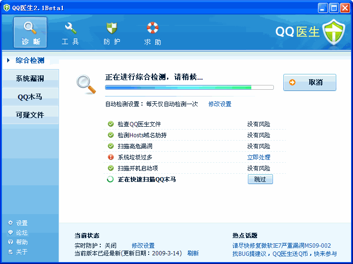The image size is (353, 264).
Task: Click green check icon beside 检查QQ医生文件
Action: pos(111,124)
